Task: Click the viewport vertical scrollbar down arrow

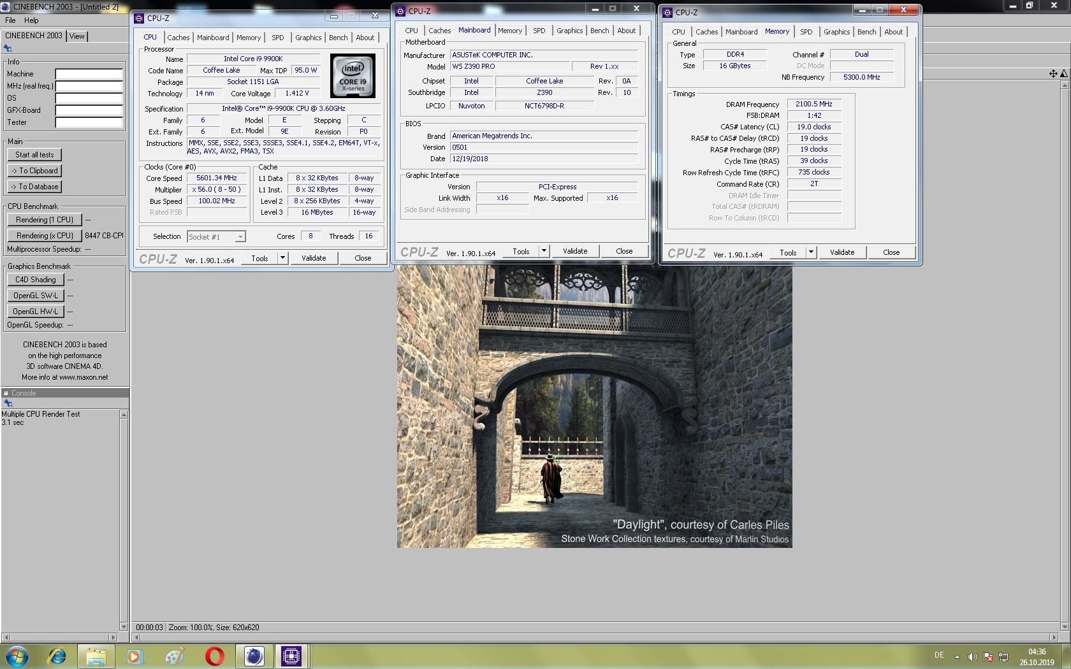Action: 1063,627
